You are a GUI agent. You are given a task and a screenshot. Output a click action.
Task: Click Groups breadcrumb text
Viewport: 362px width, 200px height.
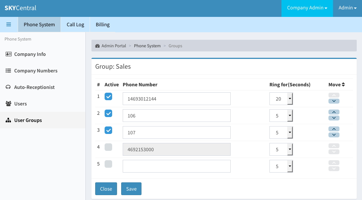pos(175,46)
